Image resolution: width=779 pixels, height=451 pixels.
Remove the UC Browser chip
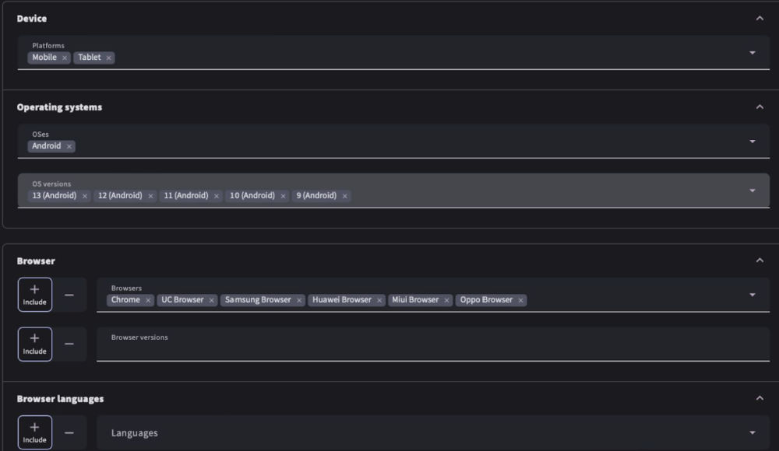(212, 300)
